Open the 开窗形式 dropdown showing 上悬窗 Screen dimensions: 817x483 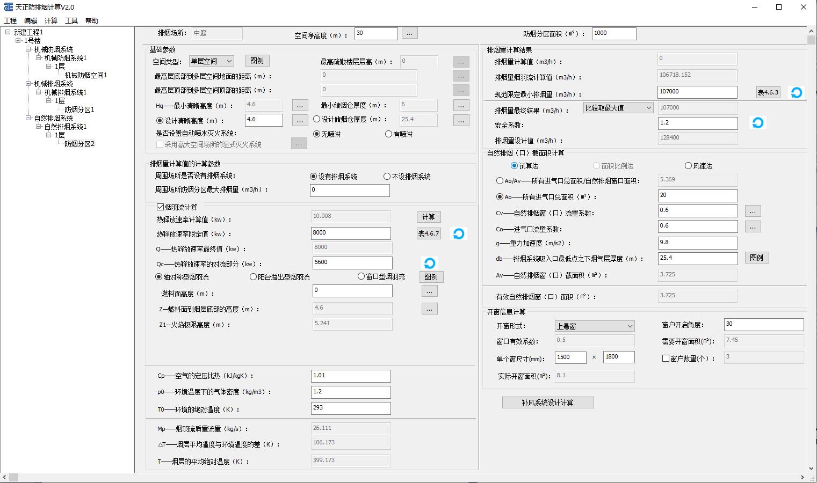pyautogui.click(x=594, y=326)
